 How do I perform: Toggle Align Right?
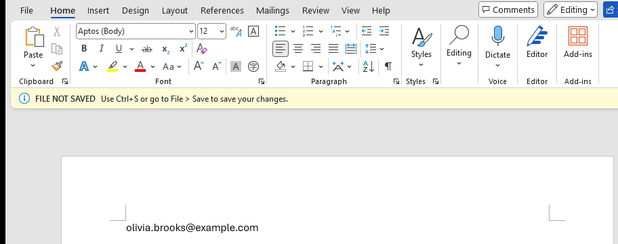coord(316,49)
